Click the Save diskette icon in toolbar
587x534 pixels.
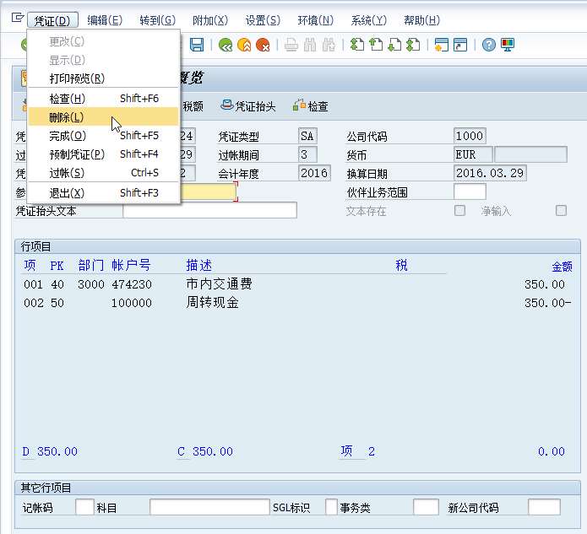197,45
